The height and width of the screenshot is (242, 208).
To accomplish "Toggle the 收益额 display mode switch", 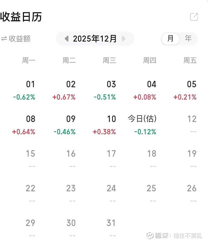I will tap(16, 39).
